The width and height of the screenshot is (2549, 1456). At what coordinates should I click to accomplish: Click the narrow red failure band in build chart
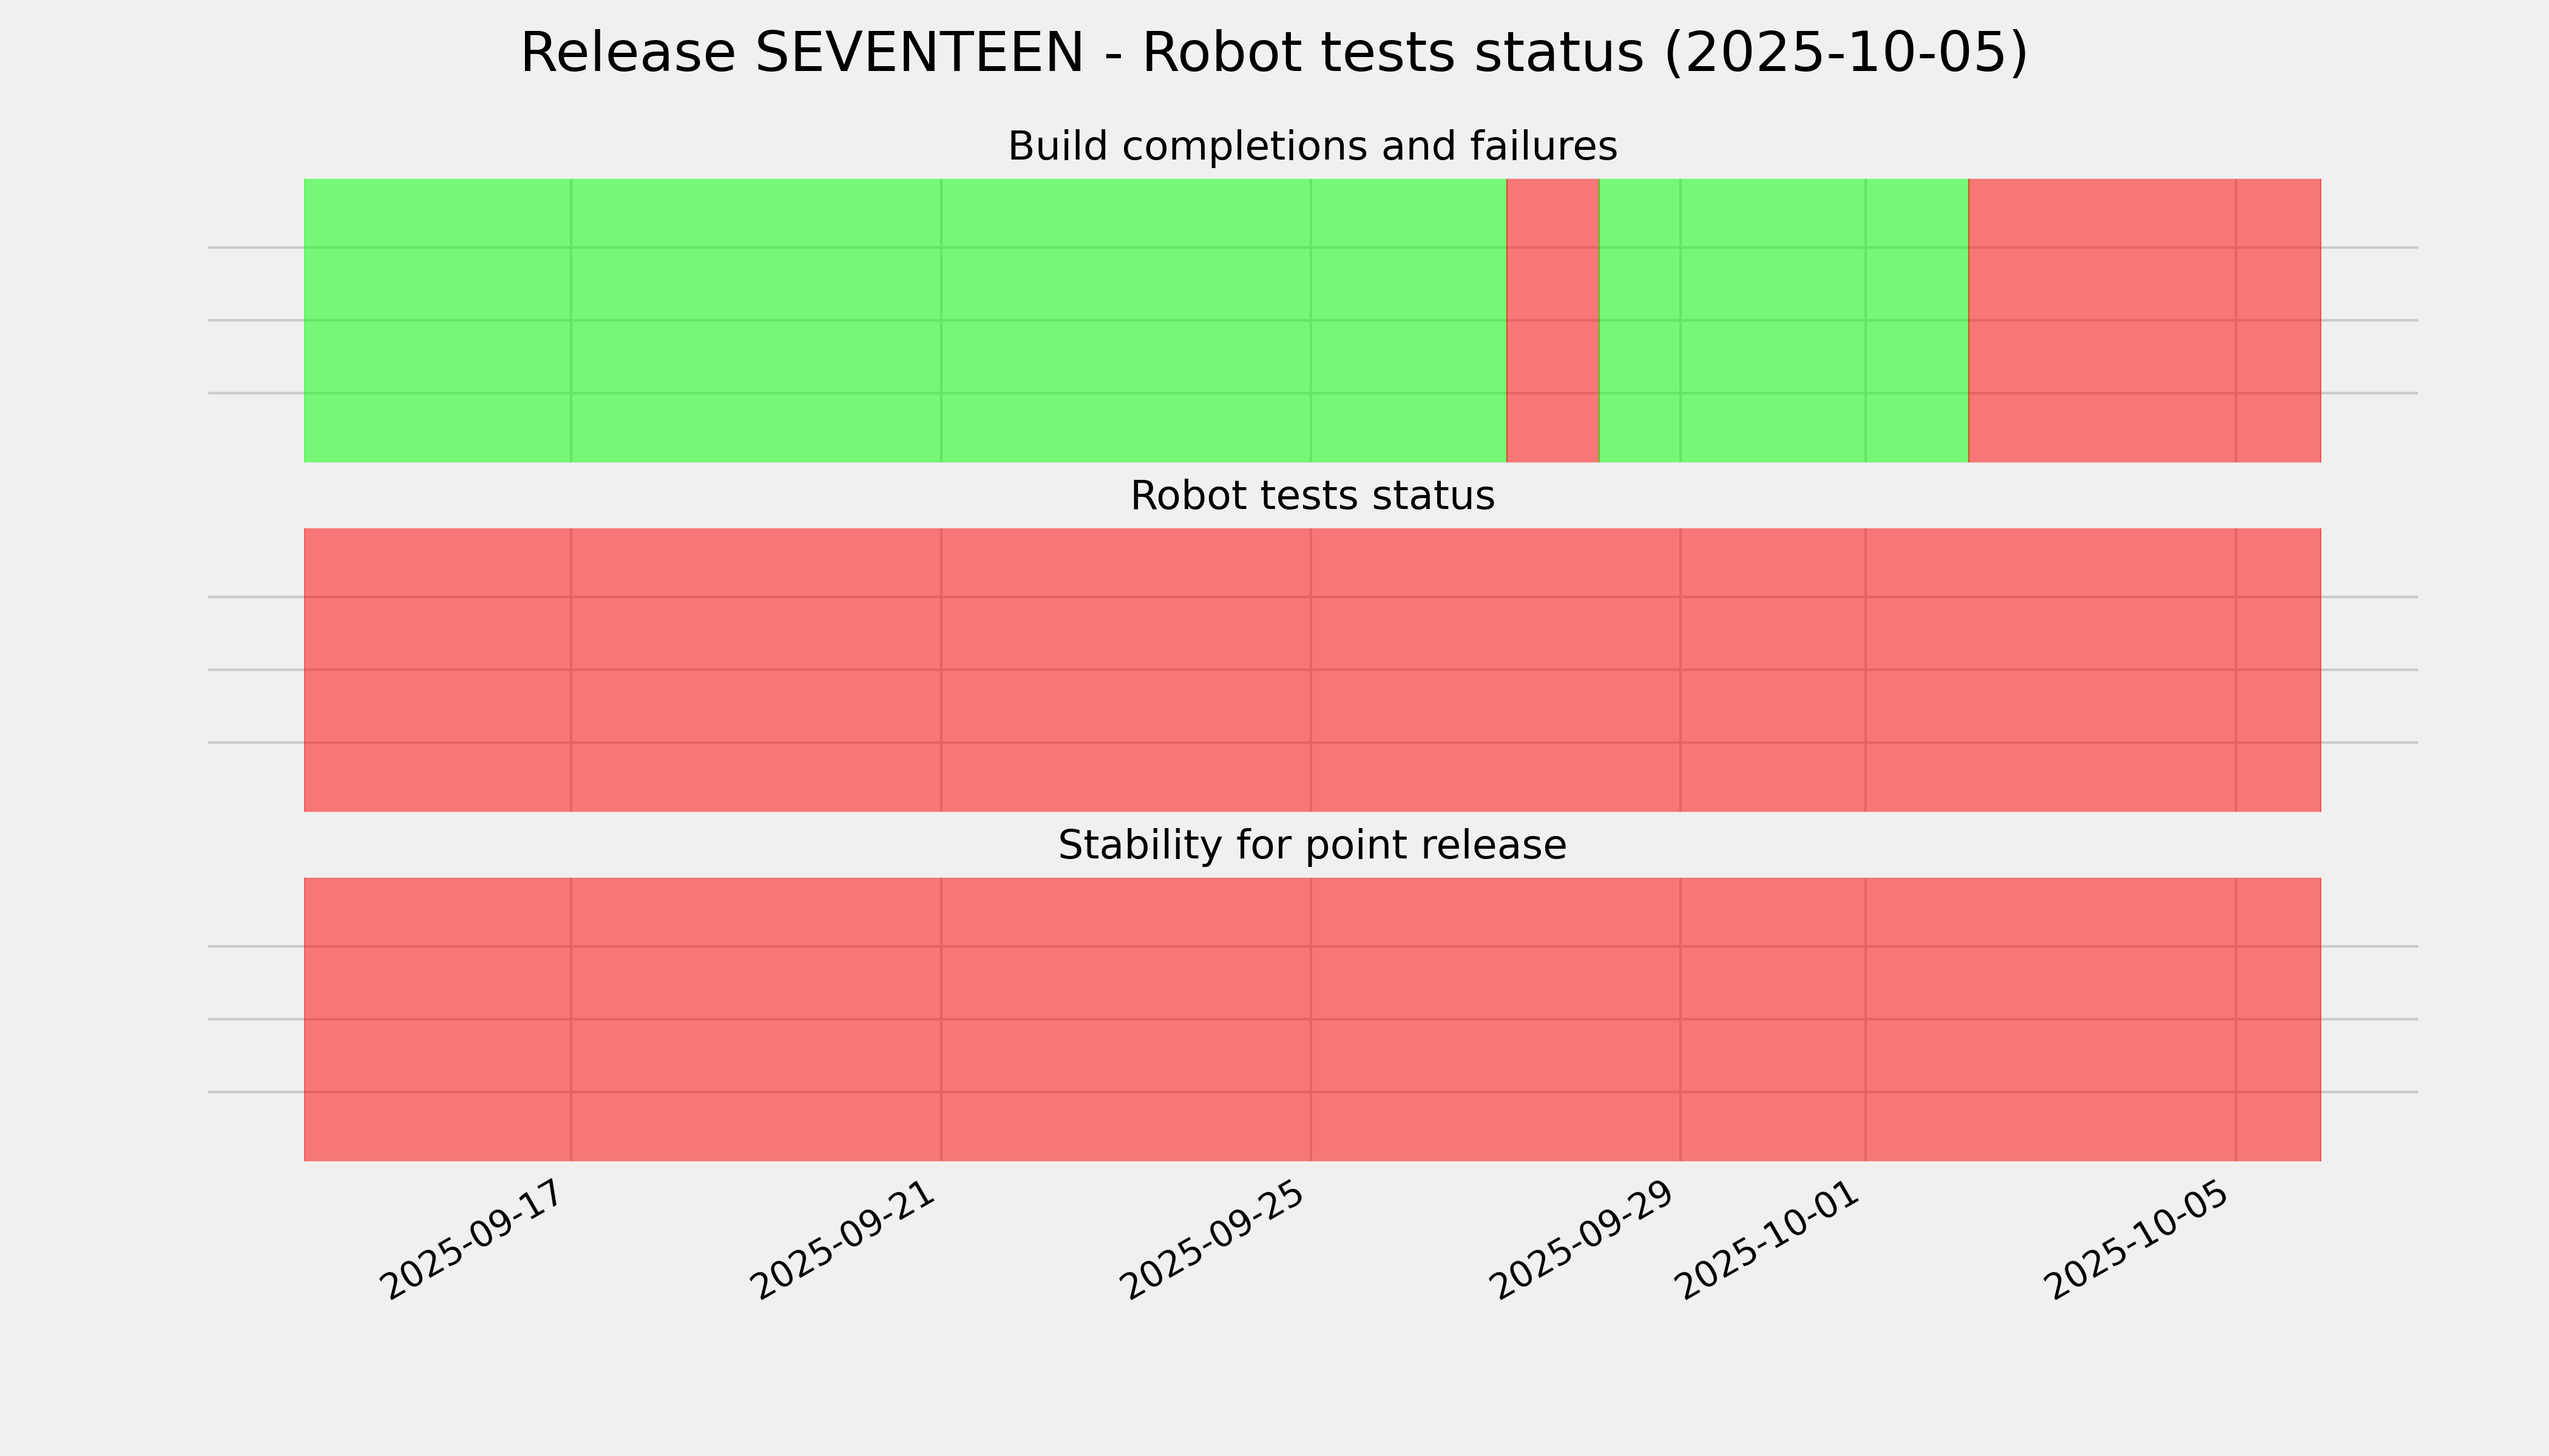(1552, 320)
